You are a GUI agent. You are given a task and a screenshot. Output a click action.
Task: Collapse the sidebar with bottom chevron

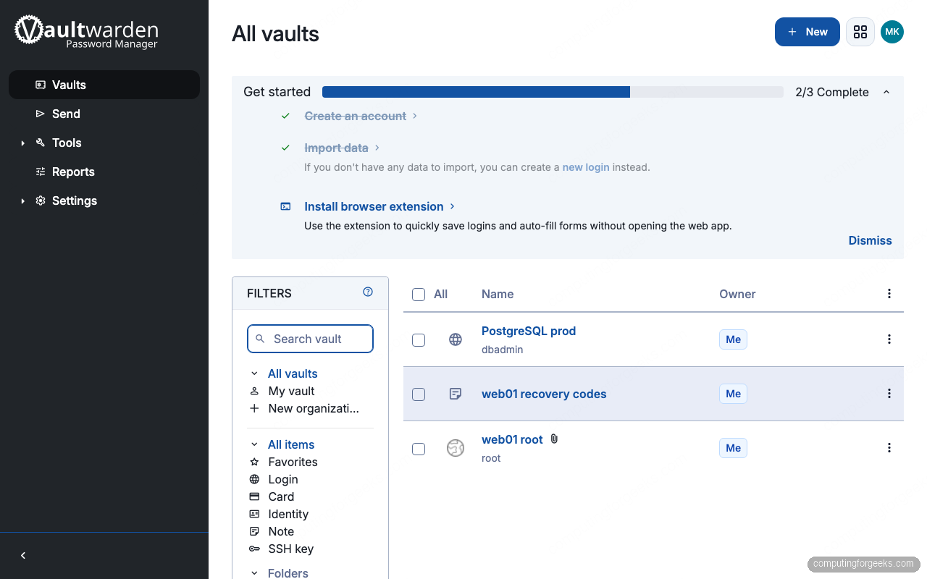23,555
